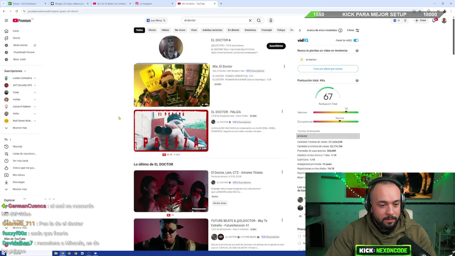This screenshot has height=256, width=455.
Task: Open Ver más tarde list
Action: pyautogui.click(x=20, y=161)
